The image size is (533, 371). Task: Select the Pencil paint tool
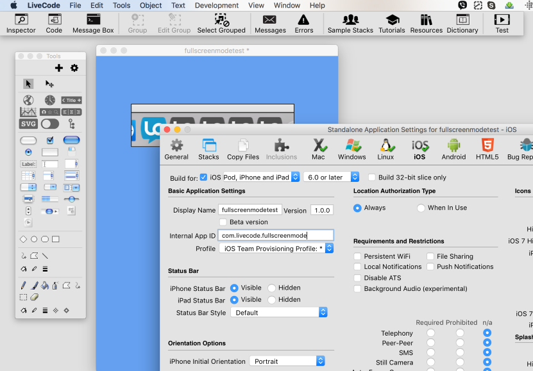(24, 286)
